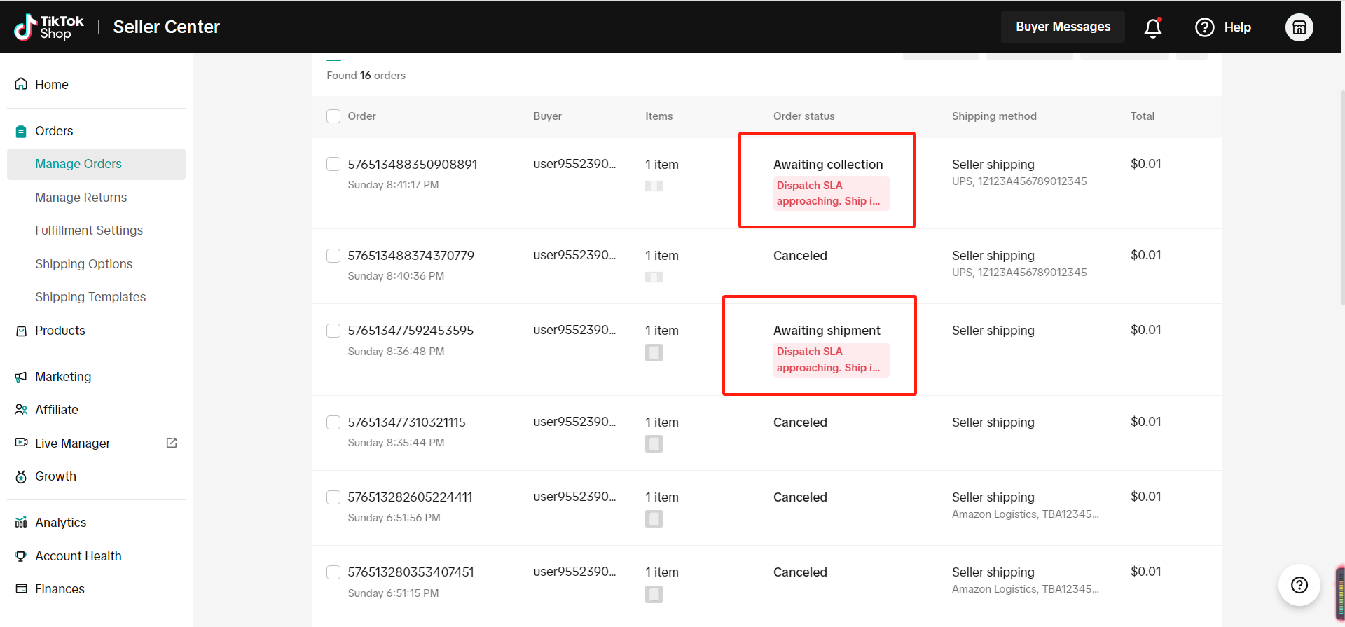Open the shop profile avatar icon
1345x627 pixels.
click(1299, 27)
